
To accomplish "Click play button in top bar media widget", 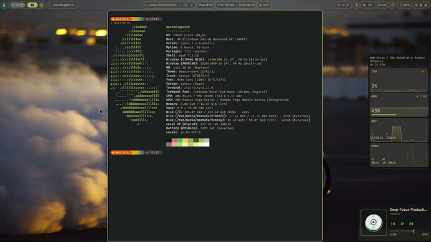I will [186, 5].
